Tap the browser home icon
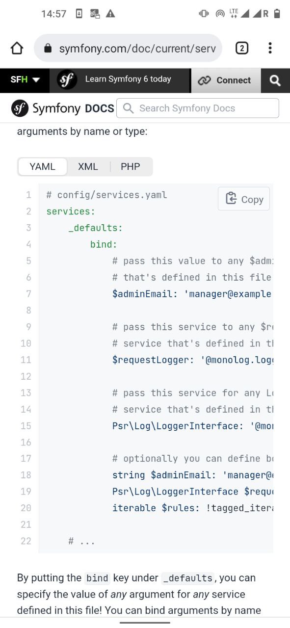The width and height of the screenshot is (290, 628). [x=17, y=48]
